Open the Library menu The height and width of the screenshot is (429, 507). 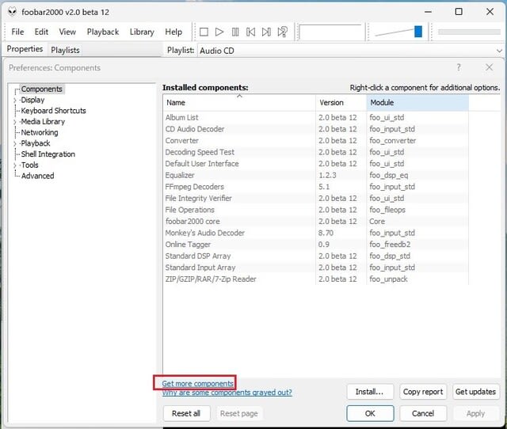(x=142, y=32)
